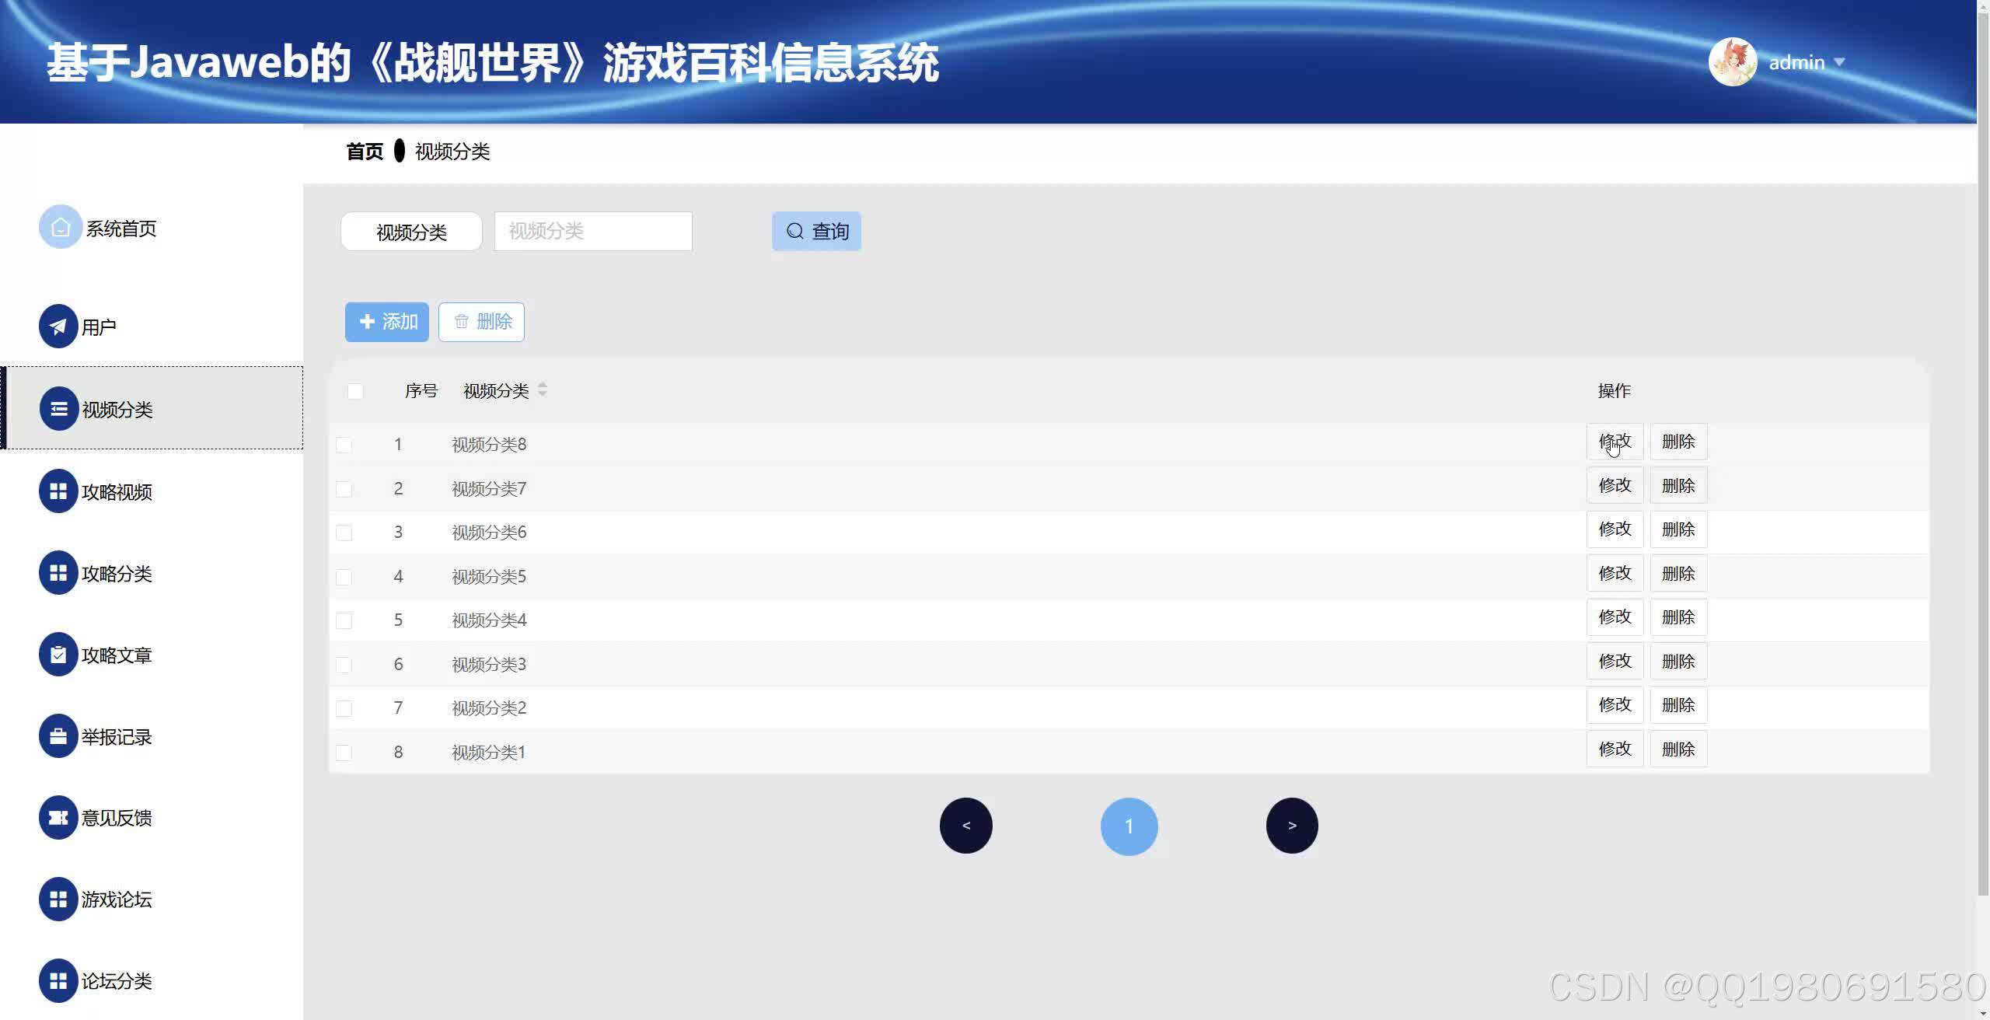Go to next page arrow button
This screenshot has width=1990, height=1020.
click(1291, 826)
